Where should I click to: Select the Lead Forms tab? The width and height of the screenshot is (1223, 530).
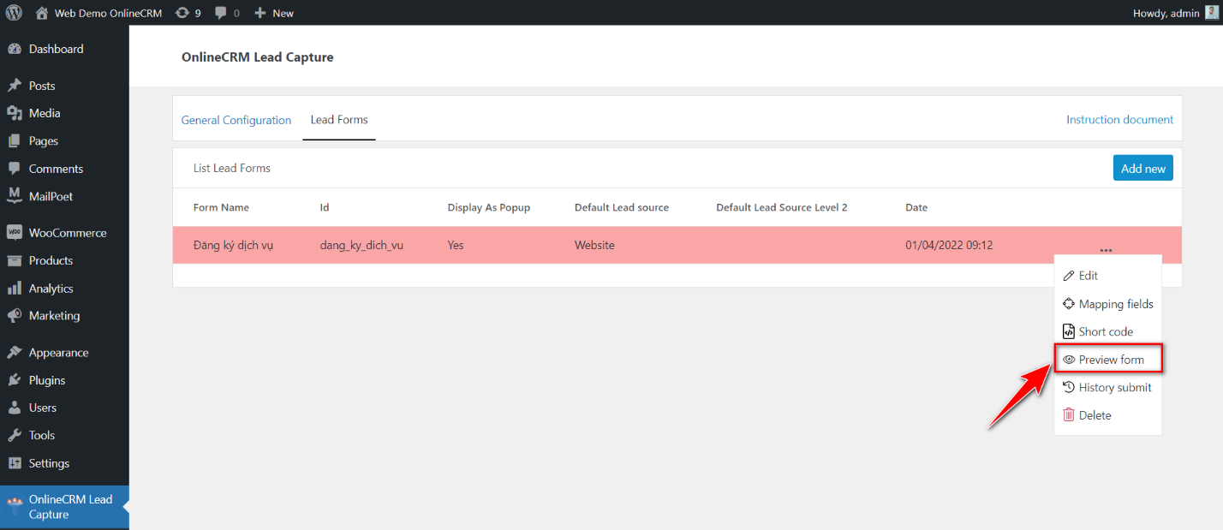338,120
